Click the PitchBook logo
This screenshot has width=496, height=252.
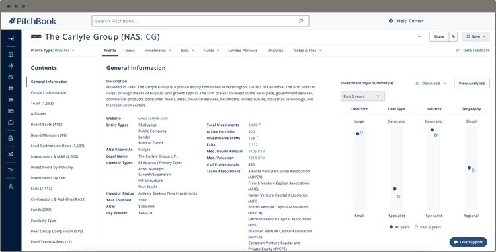tap(32, 21)
